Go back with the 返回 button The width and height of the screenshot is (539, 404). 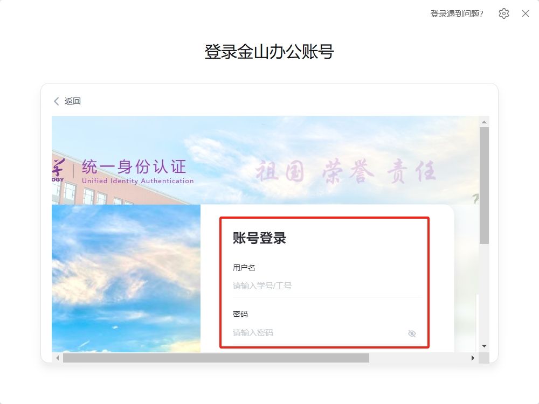coord(67,101)
